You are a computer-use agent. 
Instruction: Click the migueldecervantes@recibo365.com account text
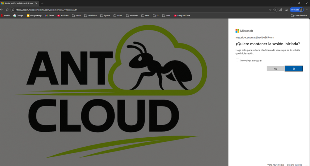(x=255, y=38)
